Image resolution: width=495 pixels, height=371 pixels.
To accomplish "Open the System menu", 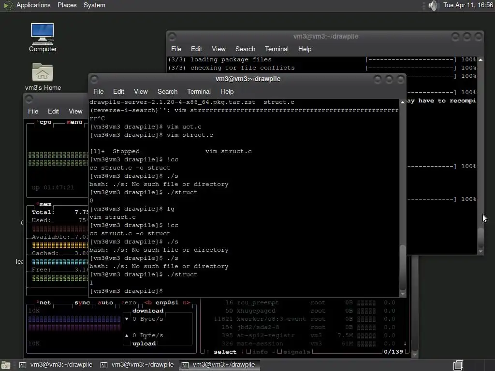I will coord(94,5).
